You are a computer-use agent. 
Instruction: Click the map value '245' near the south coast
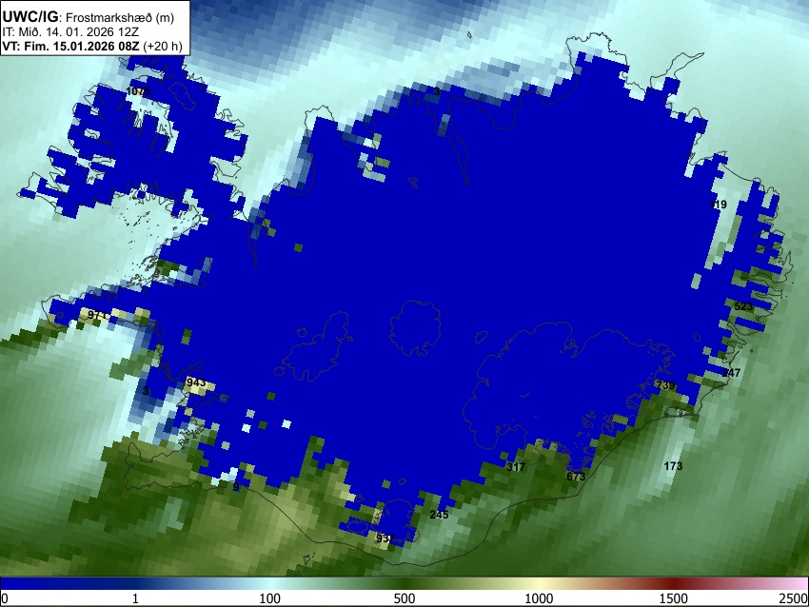click(x=439, y=514)
